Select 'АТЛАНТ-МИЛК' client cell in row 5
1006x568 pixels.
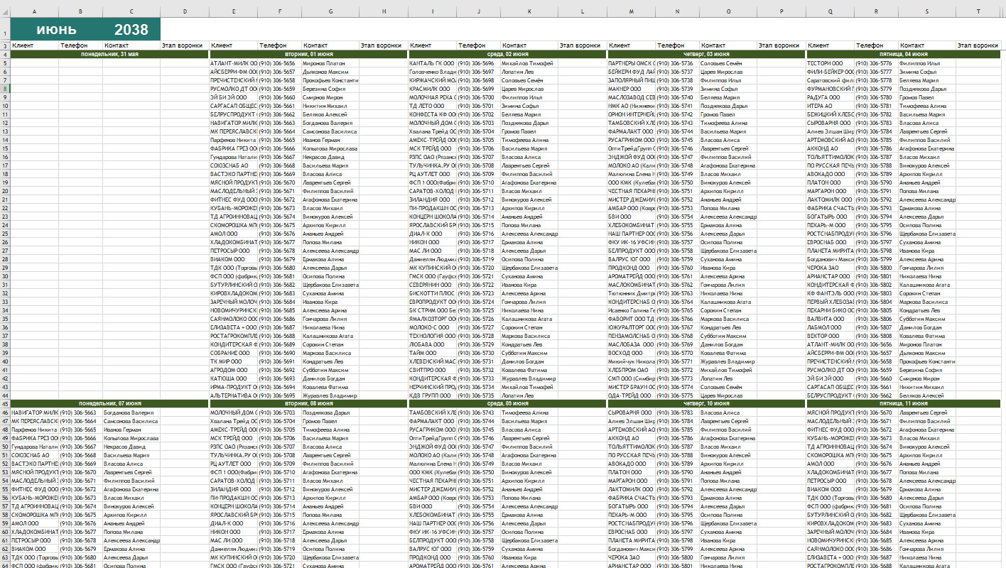pyautogui.click(x=233, y=62)
